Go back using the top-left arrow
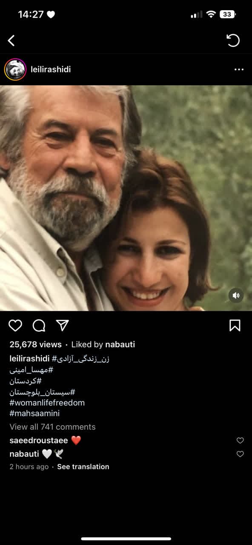Image resolution: width=252 pixels, height=545 pixels. pyautogui.click(x=11, y=40)
